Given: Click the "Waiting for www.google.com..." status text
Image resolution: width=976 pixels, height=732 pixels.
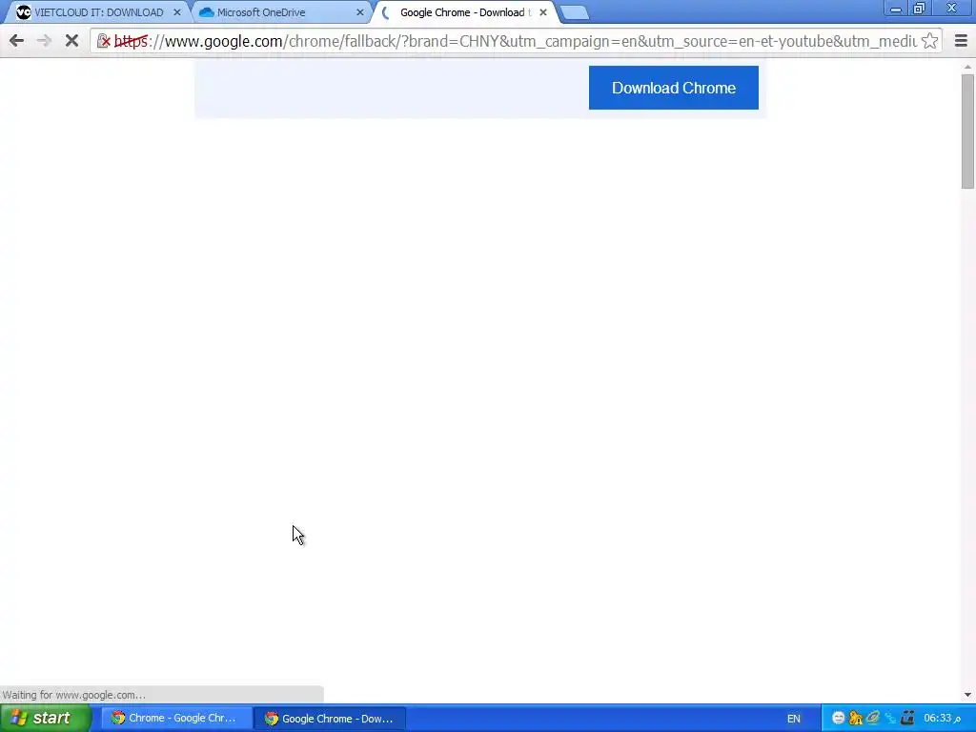Looking at the screenshot, I should [74, 695].
